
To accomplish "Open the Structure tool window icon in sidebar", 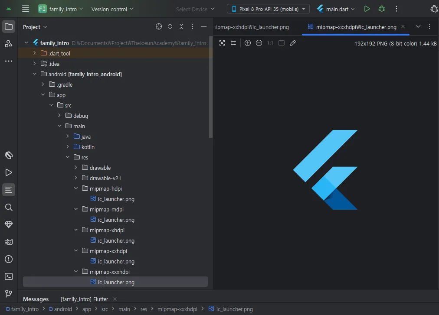I will 9,44.
